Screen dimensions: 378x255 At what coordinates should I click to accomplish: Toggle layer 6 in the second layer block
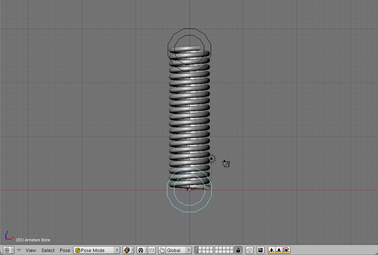[x=217, y=248]
